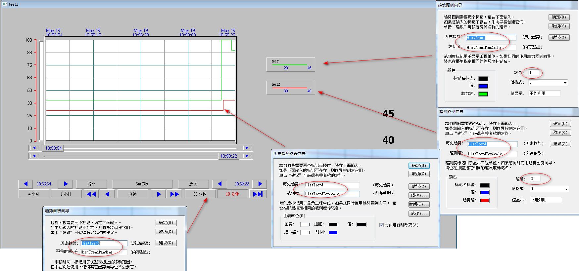Click the 缩小 zoom-out button

[x=91, y=184]
